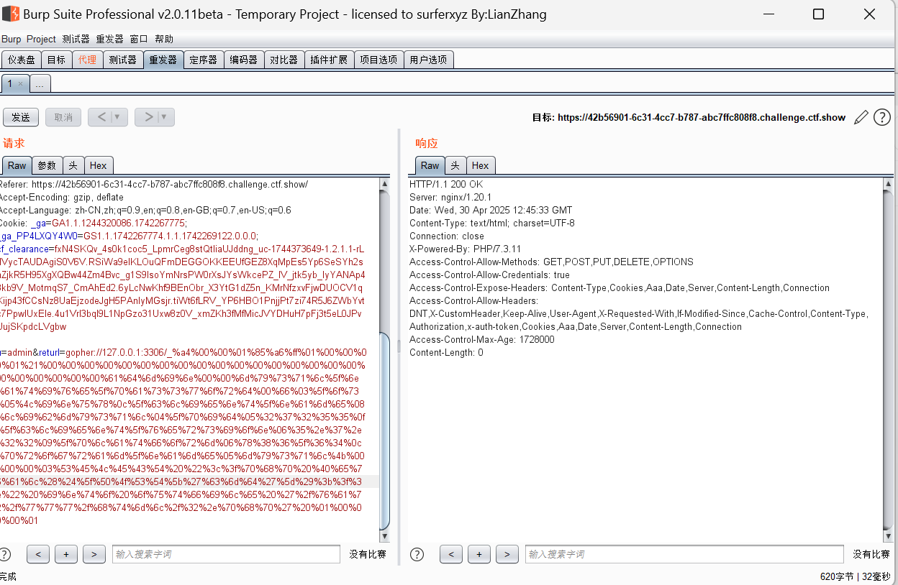The height and width of the screenshot is (585, 898).
Task: Click the request pane vertical scrollbar thumb
Action: pos(384,430)
